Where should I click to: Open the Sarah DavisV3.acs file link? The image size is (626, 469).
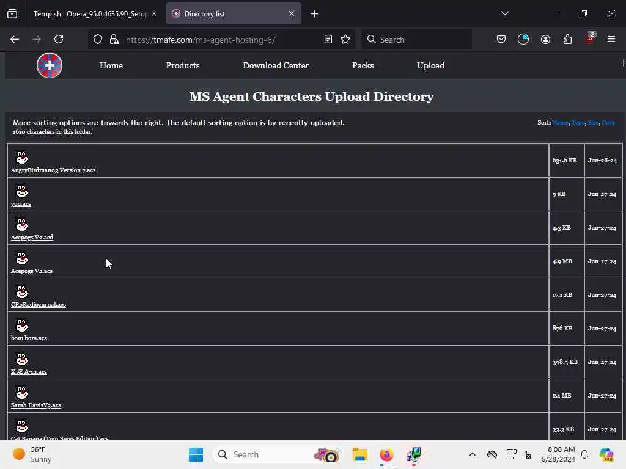36,405
